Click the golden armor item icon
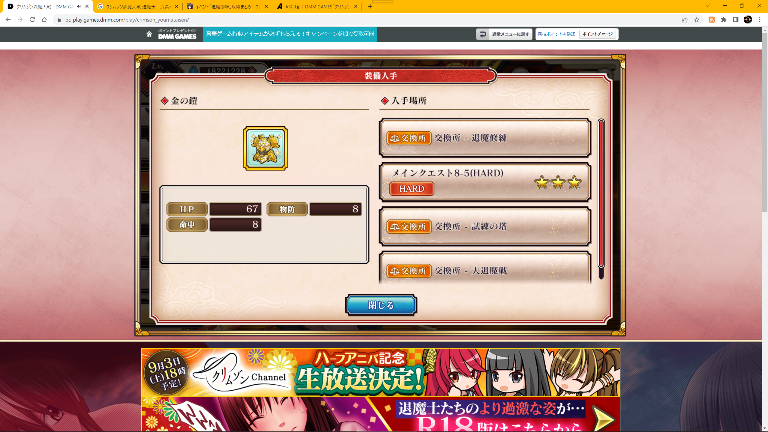The height and width of the screenshot is (432, 768). (x=265, y=148)
